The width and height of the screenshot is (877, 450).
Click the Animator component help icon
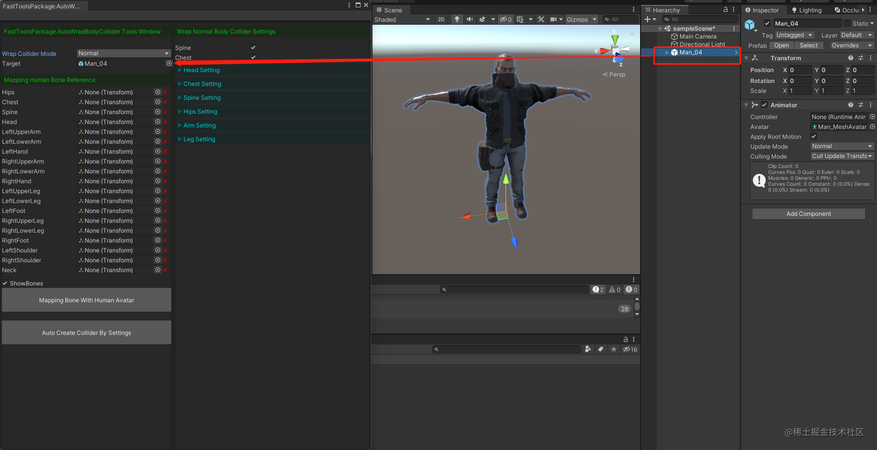(850, 105)
